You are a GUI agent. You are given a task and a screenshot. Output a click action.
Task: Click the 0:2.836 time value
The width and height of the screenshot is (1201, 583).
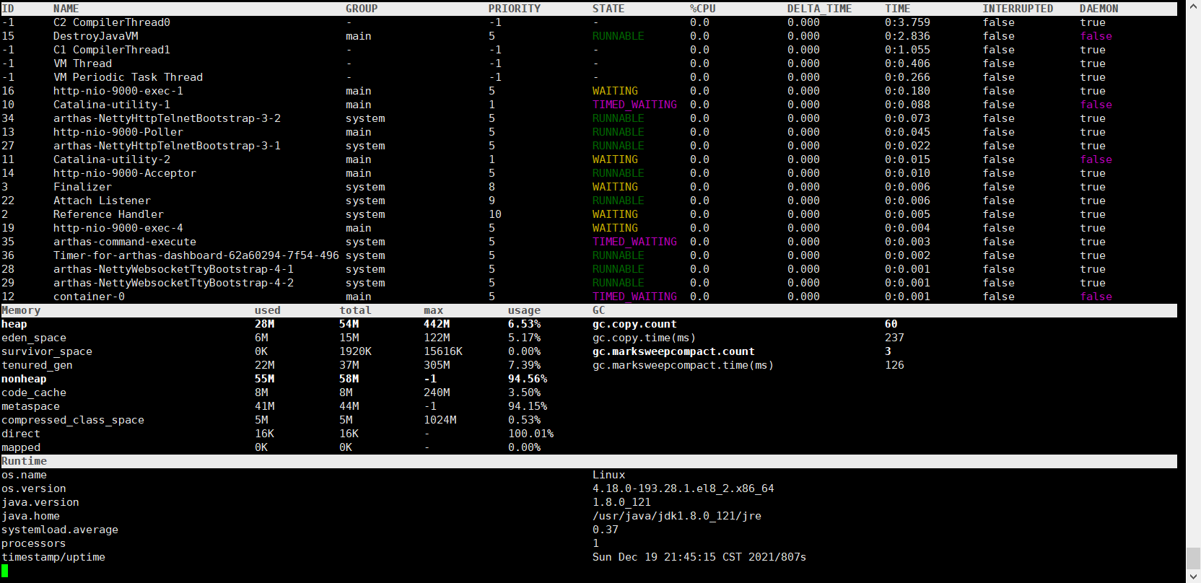908,36
